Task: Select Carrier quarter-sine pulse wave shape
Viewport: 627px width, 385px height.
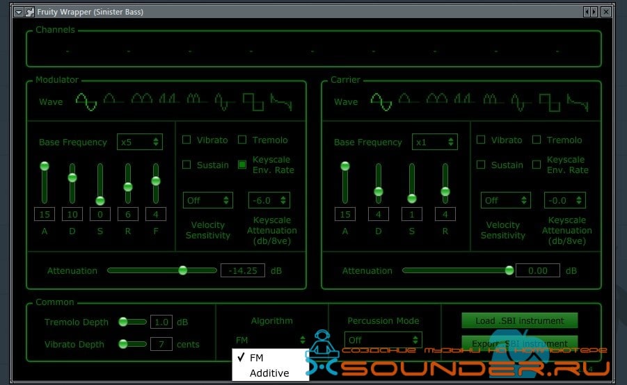Action: (464, 99)
